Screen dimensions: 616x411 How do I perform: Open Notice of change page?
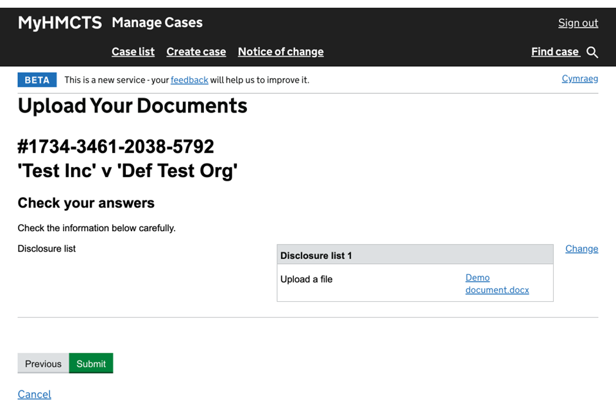tap(280, 52)
